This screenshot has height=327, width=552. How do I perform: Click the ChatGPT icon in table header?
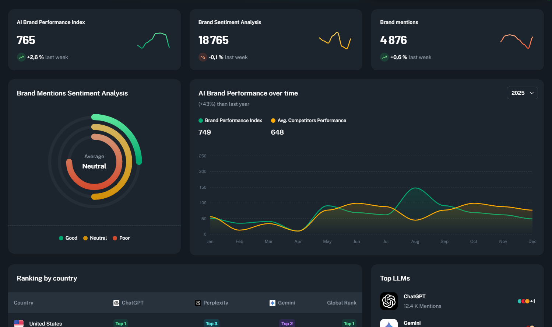pyautogui.click(x=116, y=303)
